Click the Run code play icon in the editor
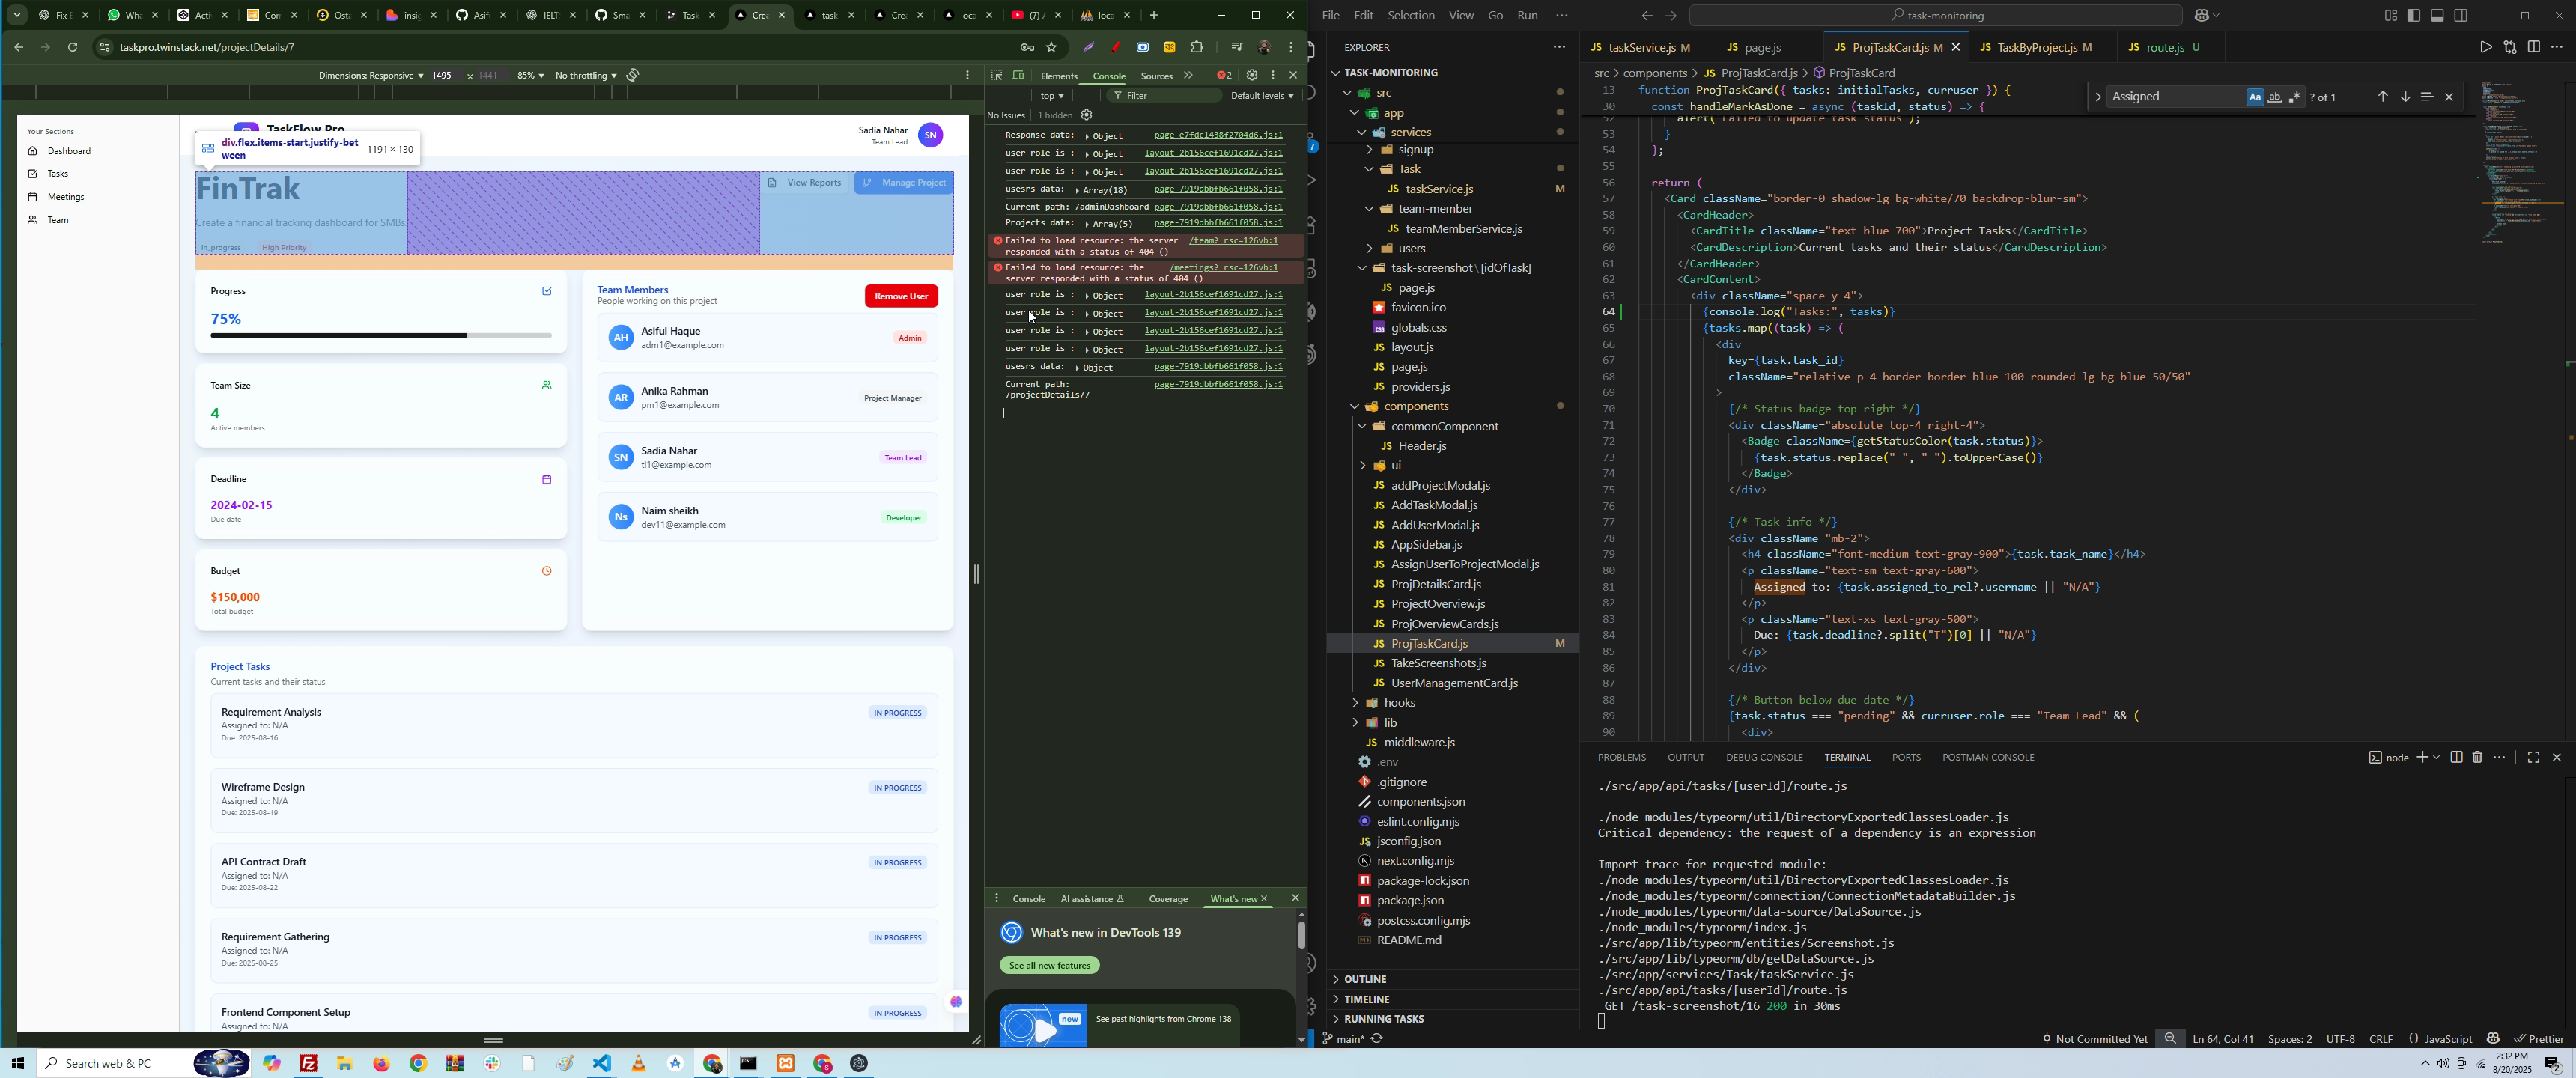2576x1078 pixels. (2485, 47)
